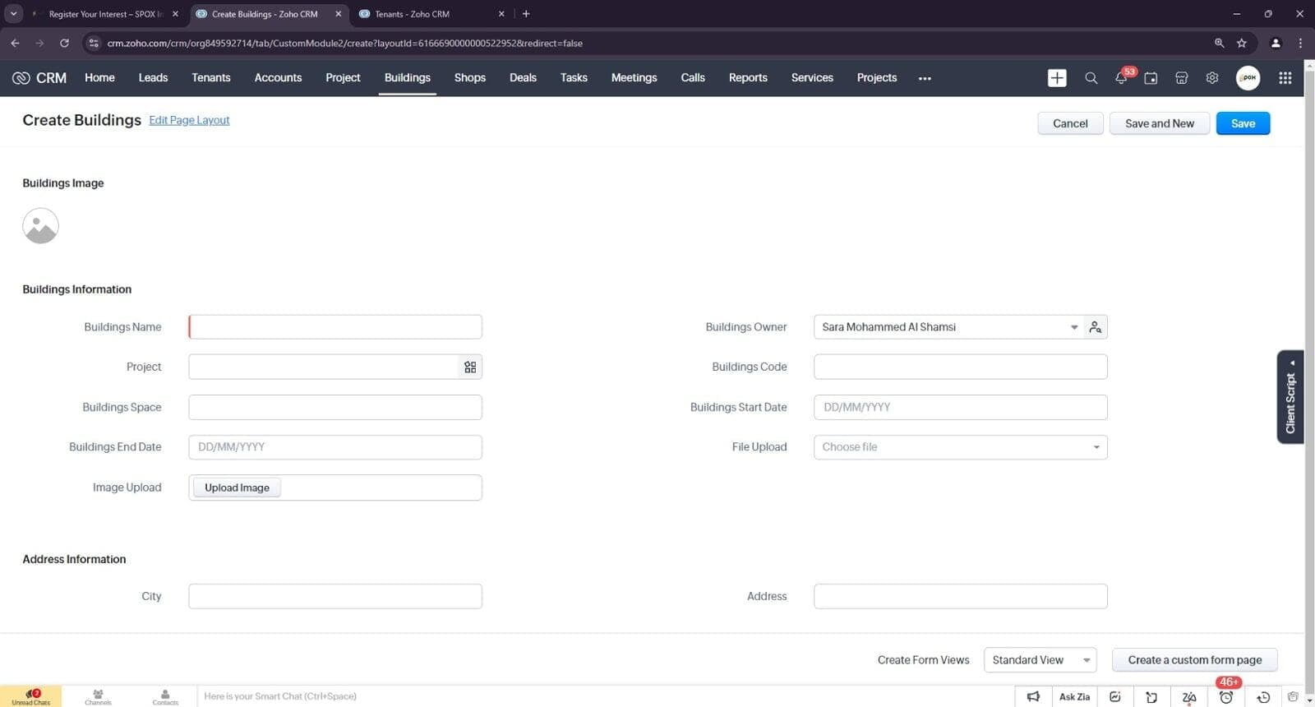Show more modules with the ellipsis
Screen dimensions: 1315x707
pyautogui.click(x=925, y=78)
